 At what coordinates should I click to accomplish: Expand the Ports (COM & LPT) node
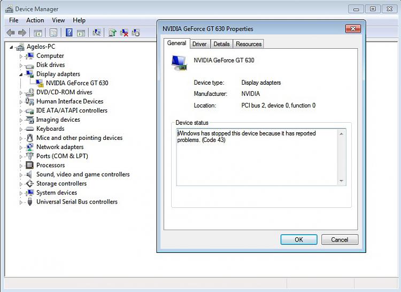[21, 156]
